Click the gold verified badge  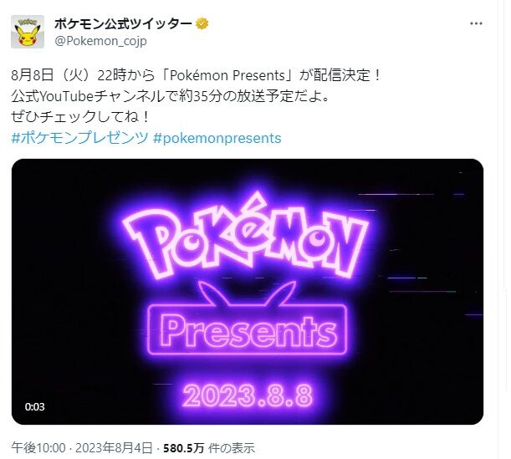[202, 23]
